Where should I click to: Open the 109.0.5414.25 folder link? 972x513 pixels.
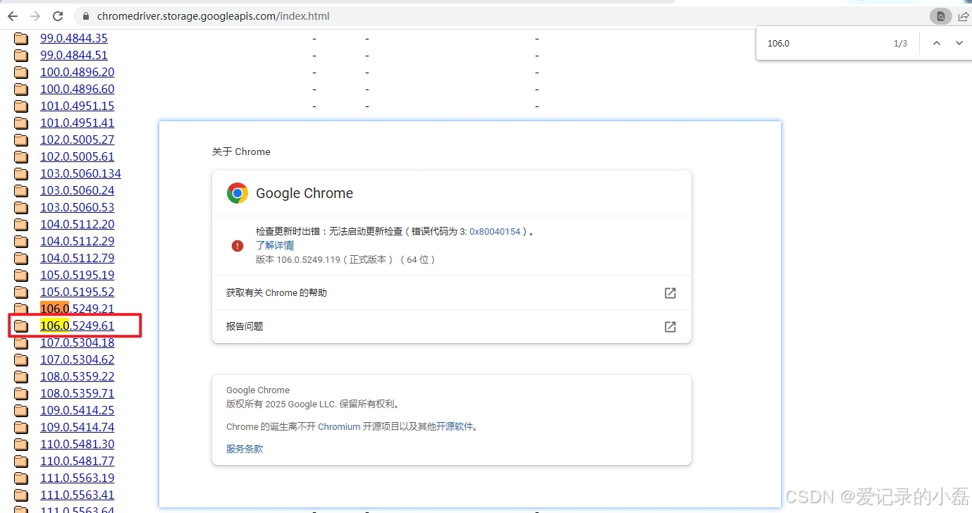pos(77,410)
